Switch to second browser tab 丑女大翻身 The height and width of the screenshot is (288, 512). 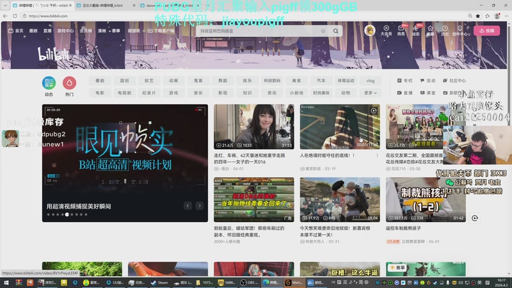coord(102,6)
